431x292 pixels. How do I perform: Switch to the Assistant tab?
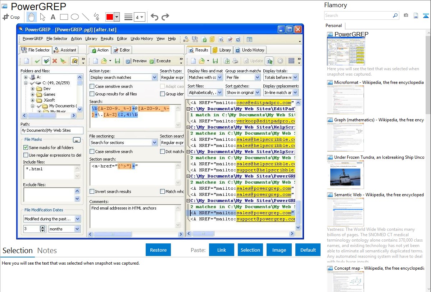pyautogui.click(x=65, y=50)
